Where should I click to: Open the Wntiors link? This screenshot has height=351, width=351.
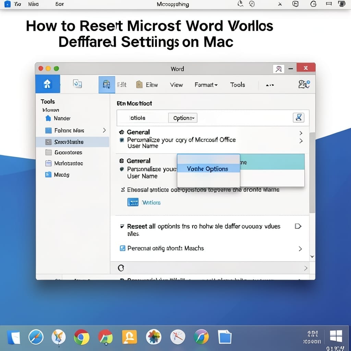click(151, 203)
